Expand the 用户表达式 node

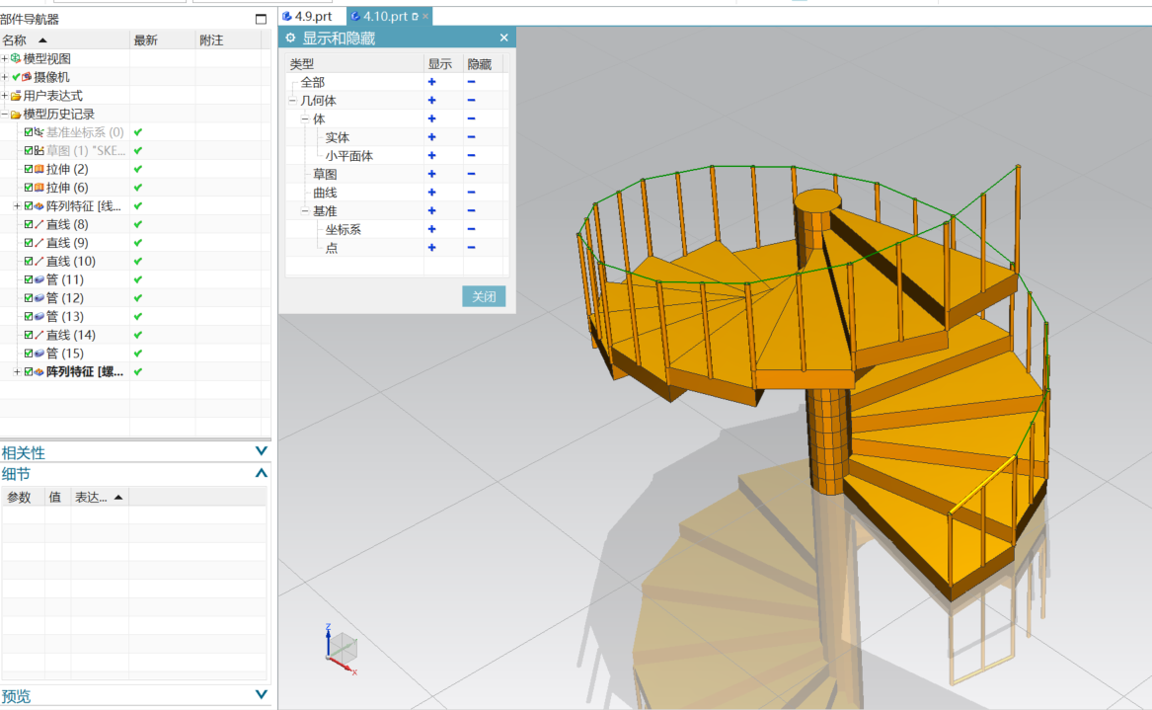tap(4, 96)
